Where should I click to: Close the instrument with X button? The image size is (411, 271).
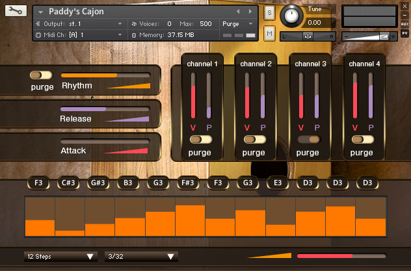point(404,6)
